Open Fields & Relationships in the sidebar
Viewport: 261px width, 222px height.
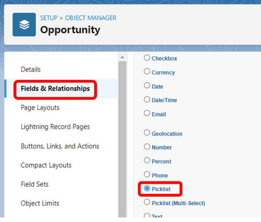click(55, 88)
